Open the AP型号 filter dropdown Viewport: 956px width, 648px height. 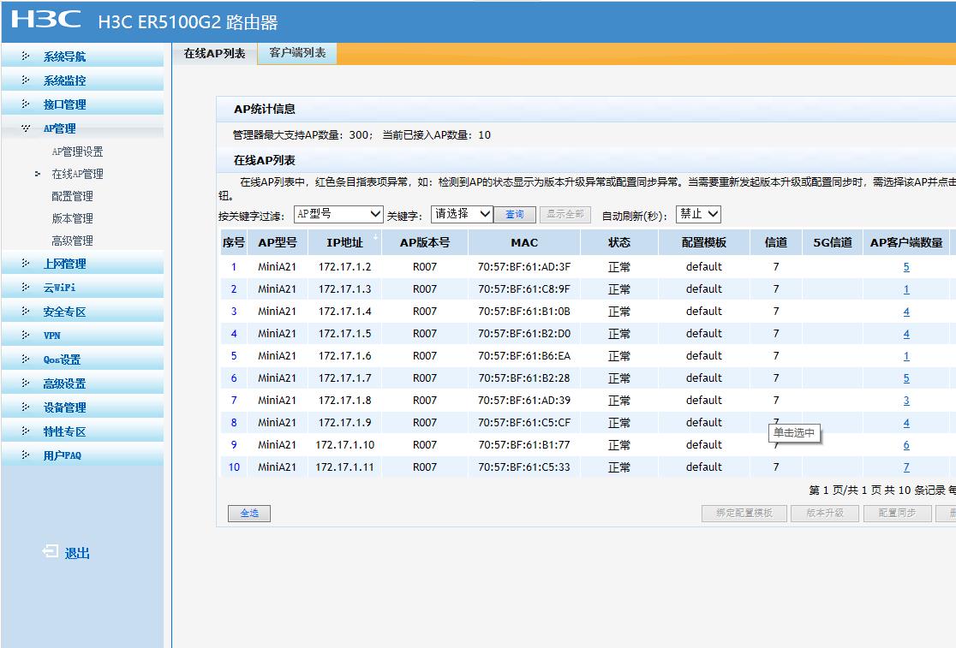tap(338, 214)
